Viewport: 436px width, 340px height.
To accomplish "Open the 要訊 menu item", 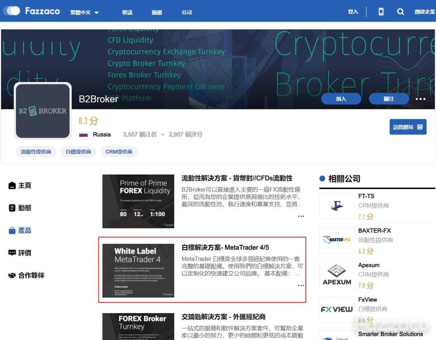I will [127, 12].
